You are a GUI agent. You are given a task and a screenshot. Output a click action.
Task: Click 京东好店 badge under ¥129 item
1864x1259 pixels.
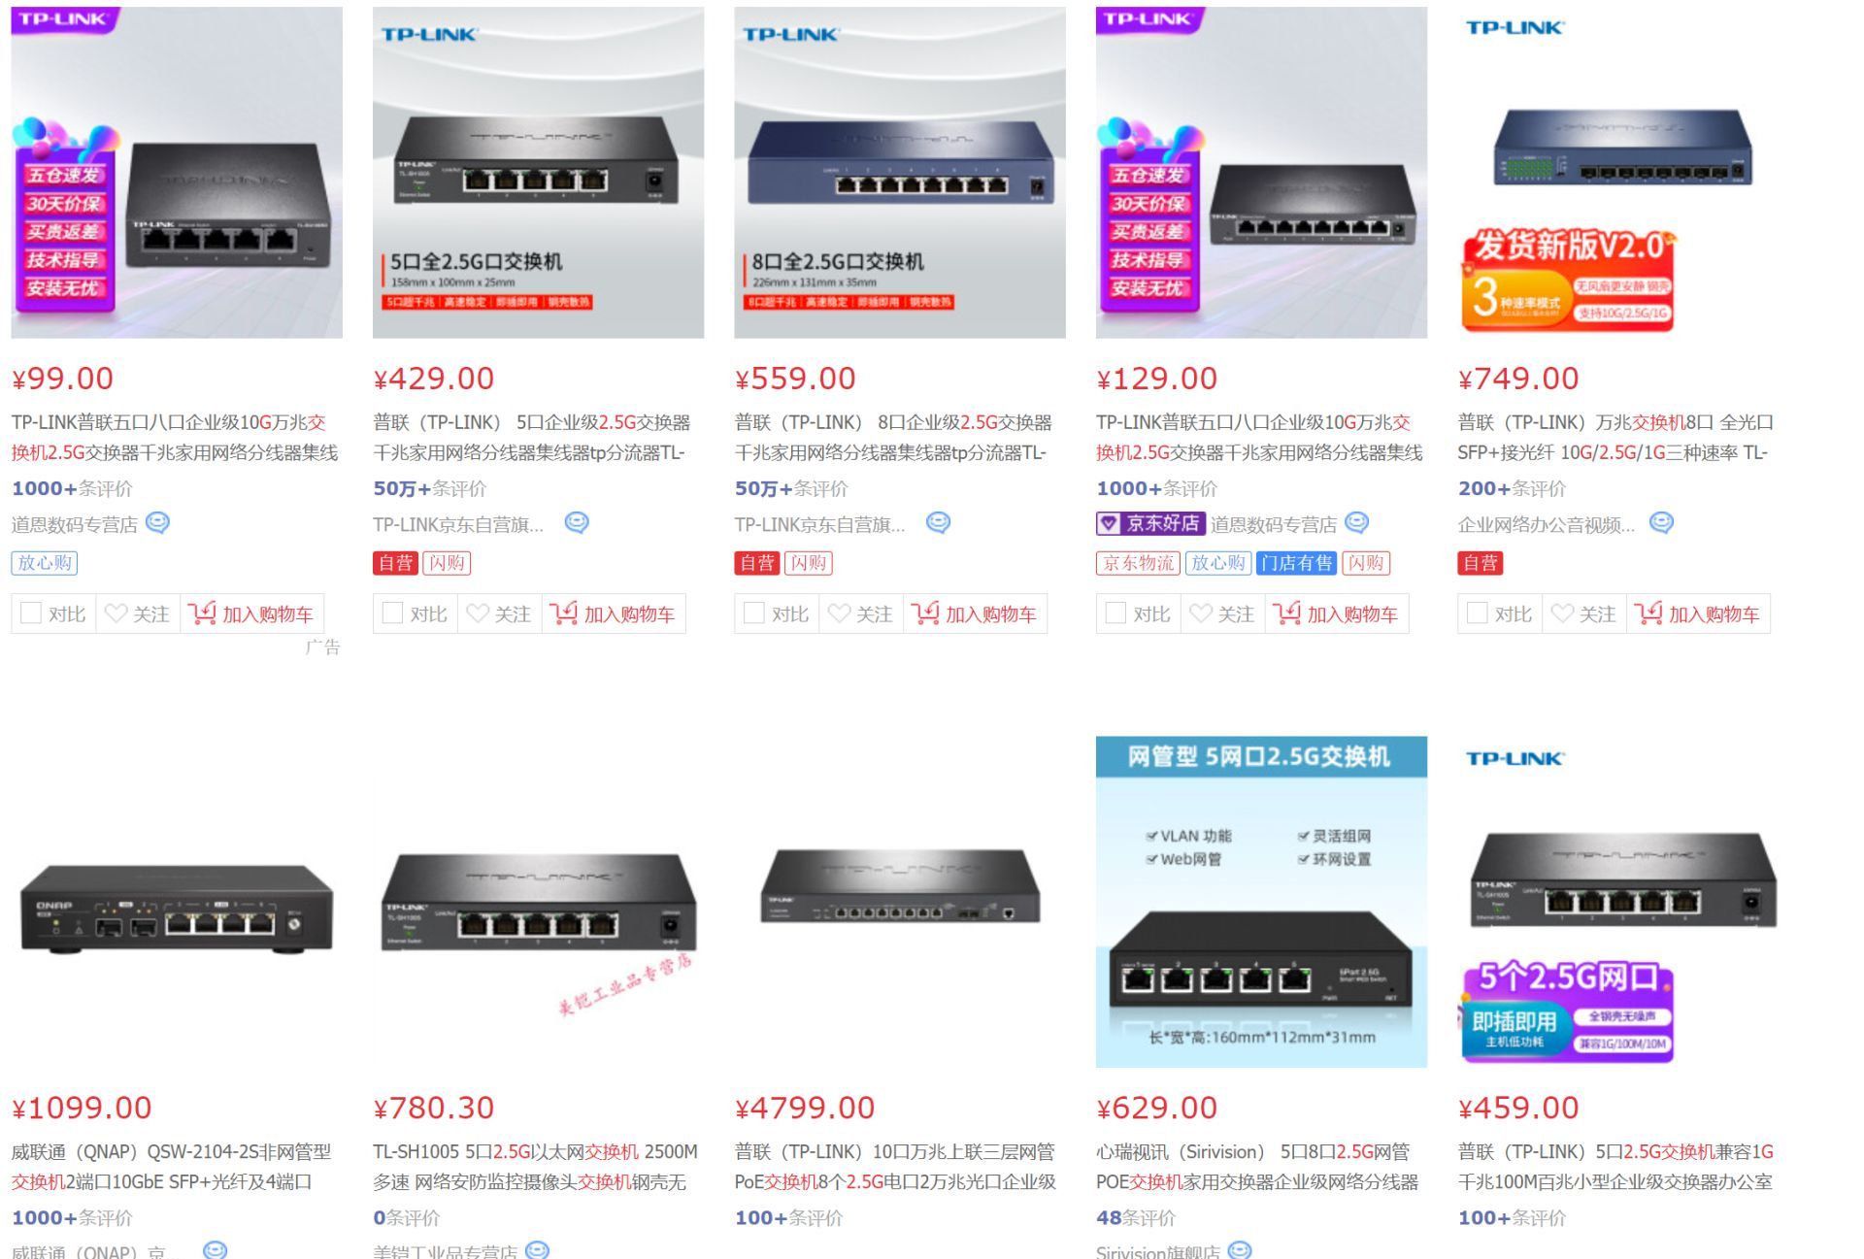pos(1150,524)
